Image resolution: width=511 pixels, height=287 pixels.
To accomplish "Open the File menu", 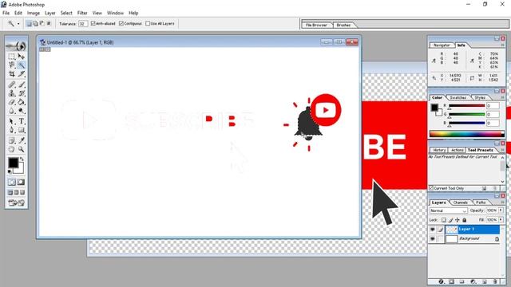I will click(6, 13).
